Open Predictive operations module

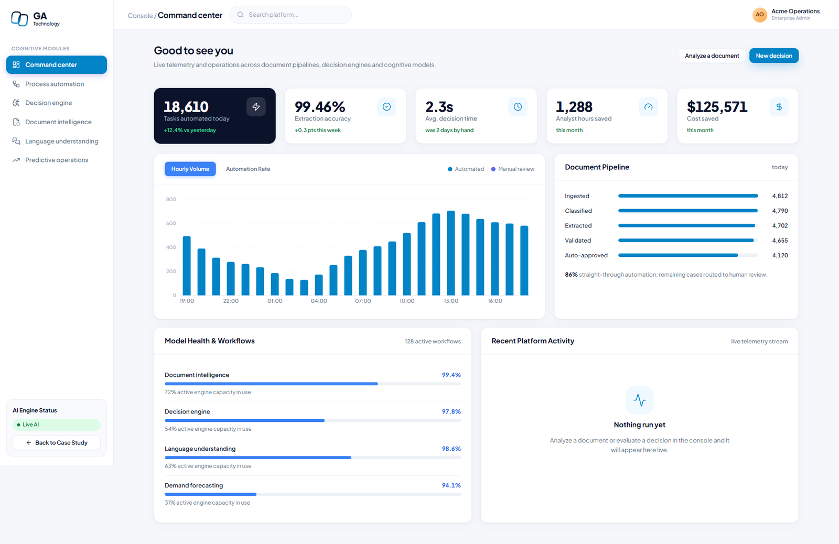click(x=57, y=160)
